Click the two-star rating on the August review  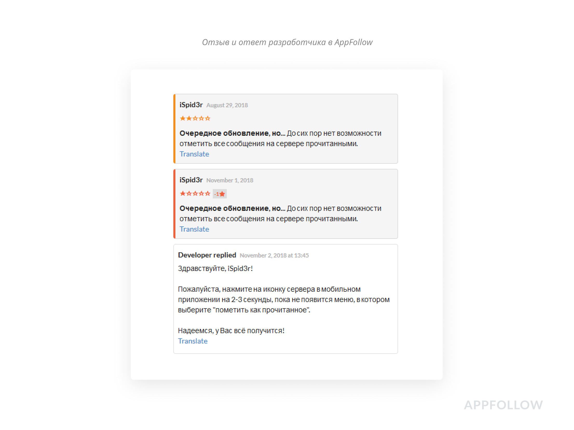195,118
